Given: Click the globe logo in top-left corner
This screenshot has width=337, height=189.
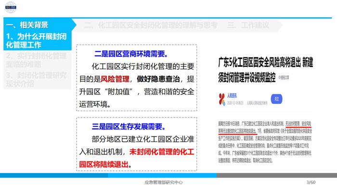Looking at the screenshot, I should [x=11, y=7].
